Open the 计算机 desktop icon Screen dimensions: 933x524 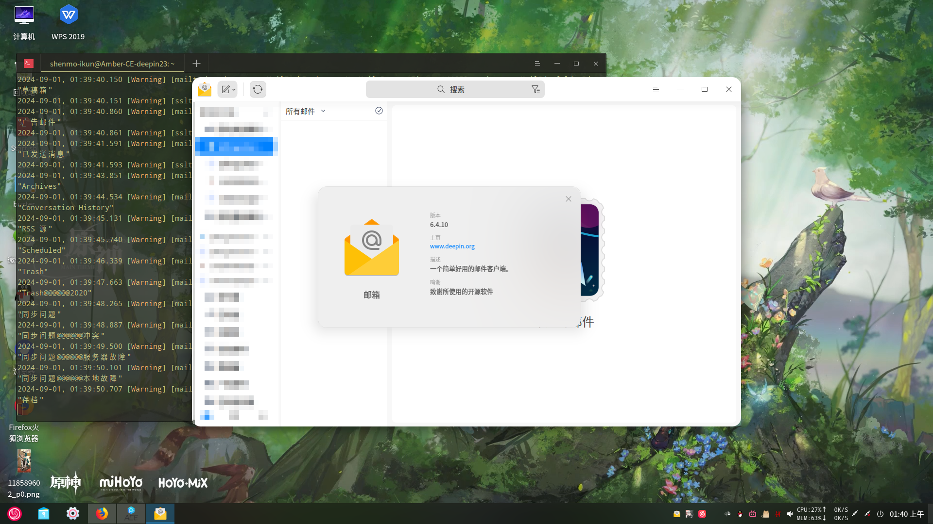[x=24, y=23]
